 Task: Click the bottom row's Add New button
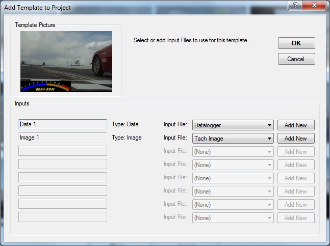point(296,218)
